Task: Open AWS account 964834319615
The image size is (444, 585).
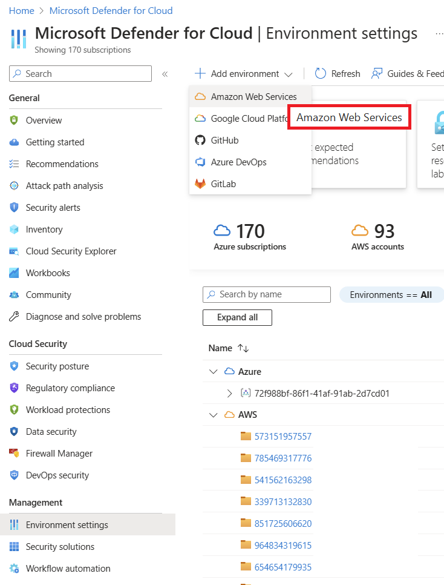Action: pos(283,545)
